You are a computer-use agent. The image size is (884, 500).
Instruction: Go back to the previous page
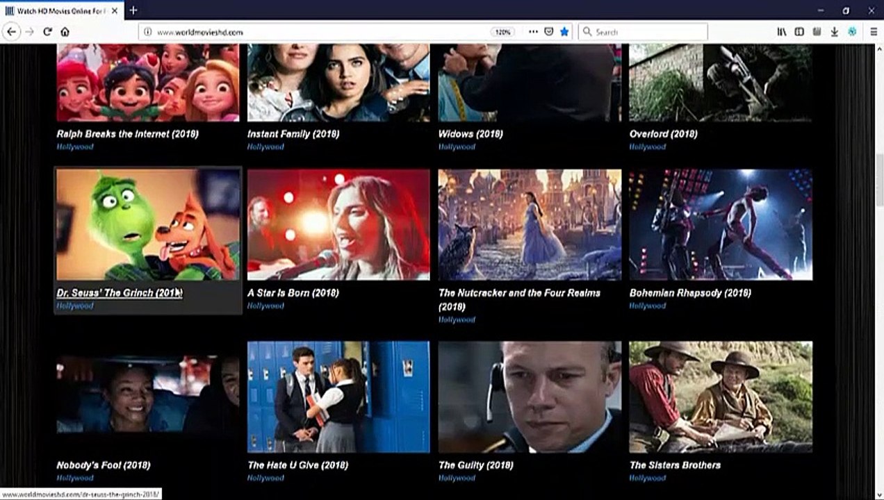tap(11, 32)
